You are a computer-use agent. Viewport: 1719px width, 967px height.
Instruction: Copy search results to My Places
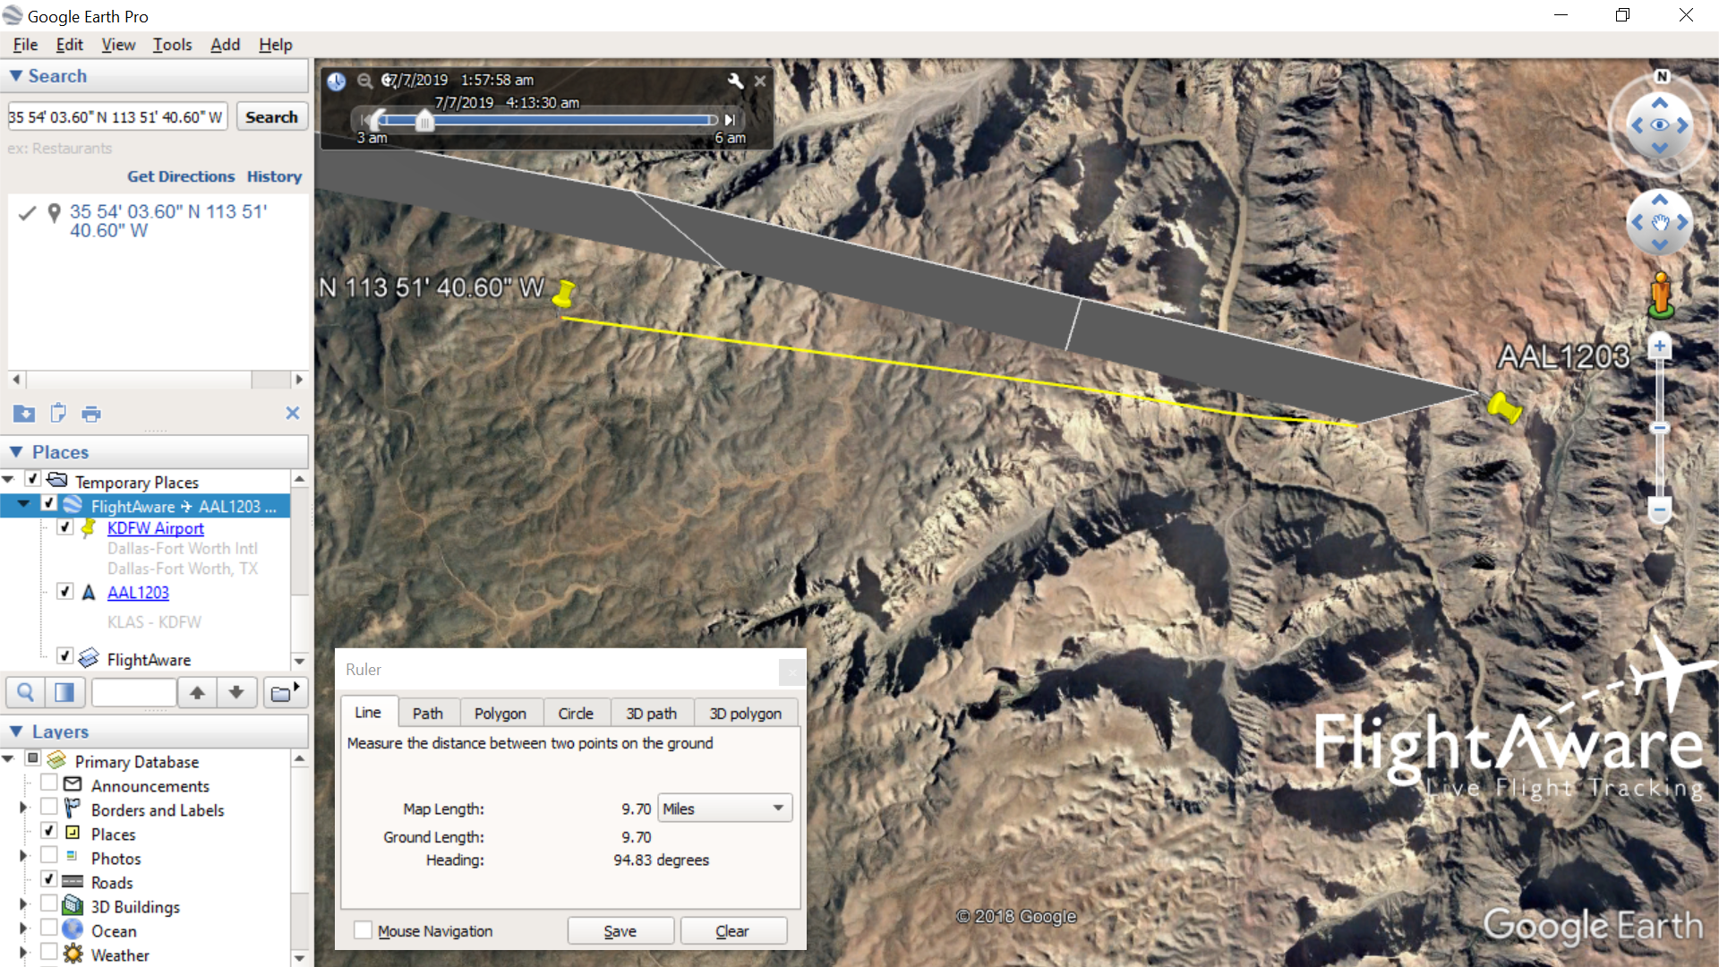(24, 414)
